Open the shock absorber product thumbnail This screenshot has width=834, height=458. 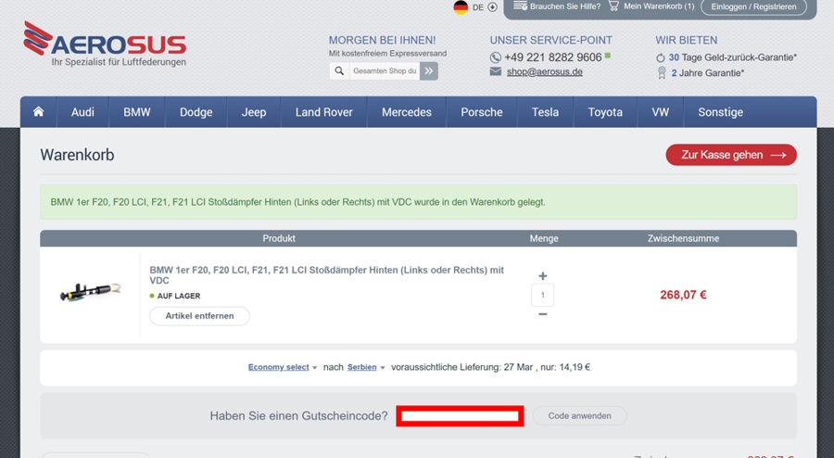click(90, 291)
